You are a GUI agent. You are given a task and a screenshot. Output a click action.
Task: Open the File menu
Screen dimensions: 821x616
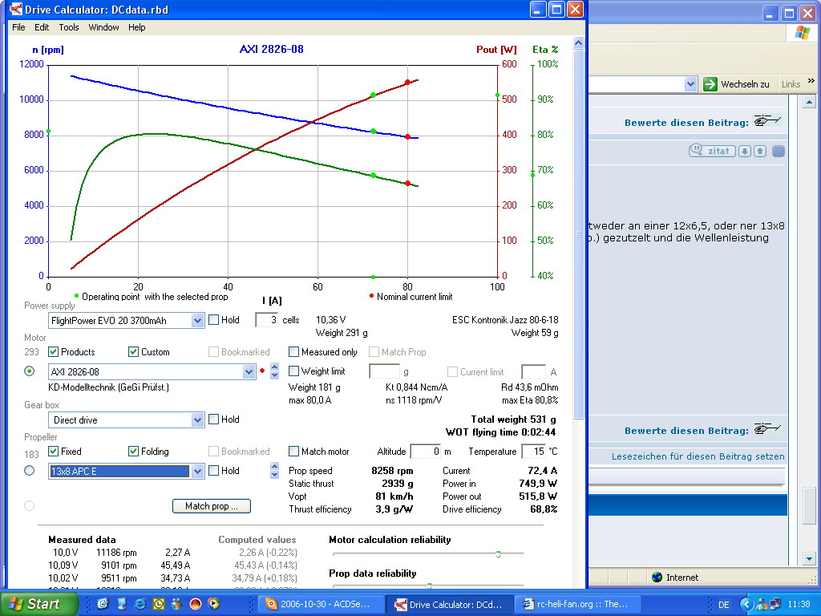[18, 27]
